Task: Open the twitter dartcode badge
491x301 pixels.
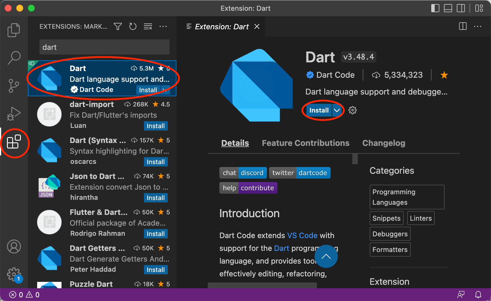Action: pyautogui.click(x=300, y=173)
